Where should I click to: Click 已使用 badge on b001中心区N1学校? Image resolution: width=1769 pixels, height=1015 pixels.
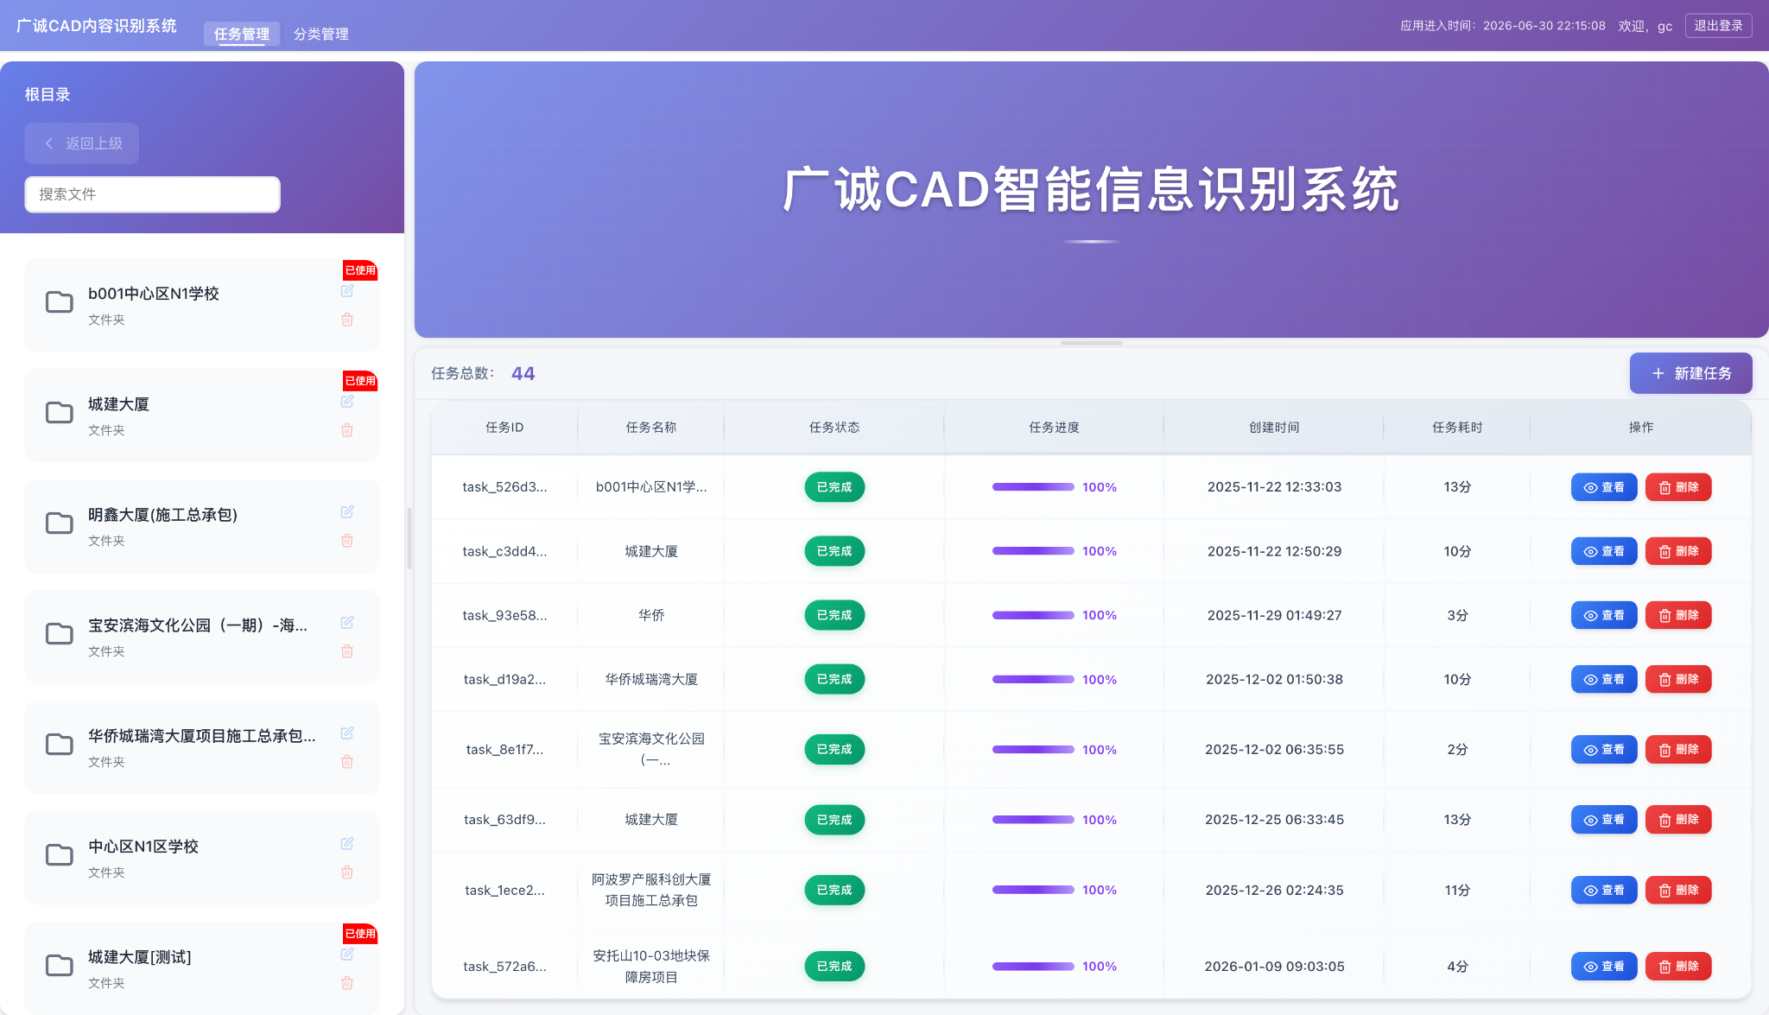click(x=360, y=270)
